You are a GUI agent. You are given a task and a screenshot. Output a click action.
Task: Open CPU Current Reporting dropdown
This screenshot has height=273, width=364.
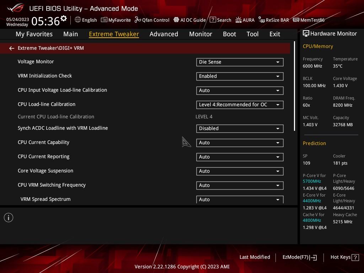point(240,157)
